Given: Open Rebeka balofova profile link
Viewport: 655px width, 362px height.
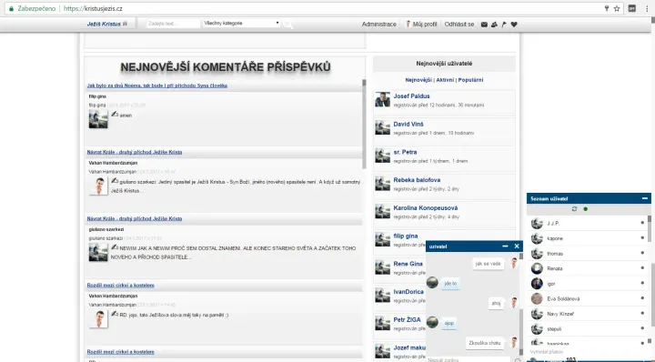Looking at the screenshot, I should (x=417, y=180).
